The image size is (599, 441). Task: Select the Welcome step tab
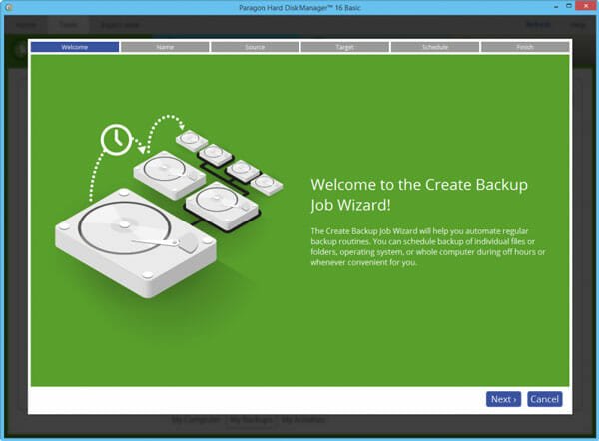point(75,46)
